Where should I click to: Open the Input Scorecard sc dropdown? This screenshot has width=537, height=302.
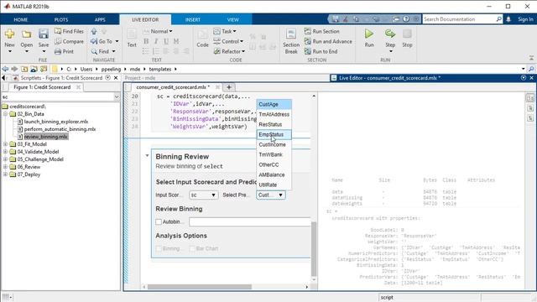coord(204,195)
